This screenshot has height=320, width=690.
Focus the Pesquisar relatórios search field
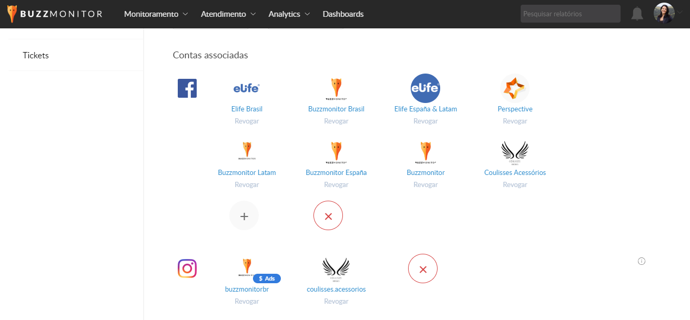pyautogui.click(x=570, y=14)
